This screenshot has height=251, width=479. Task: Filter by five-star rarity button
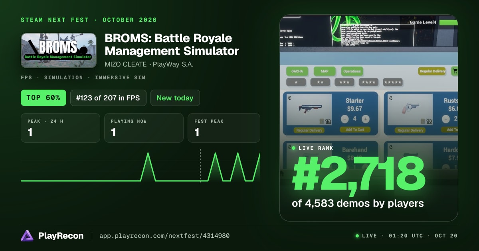tap(393, 82)
